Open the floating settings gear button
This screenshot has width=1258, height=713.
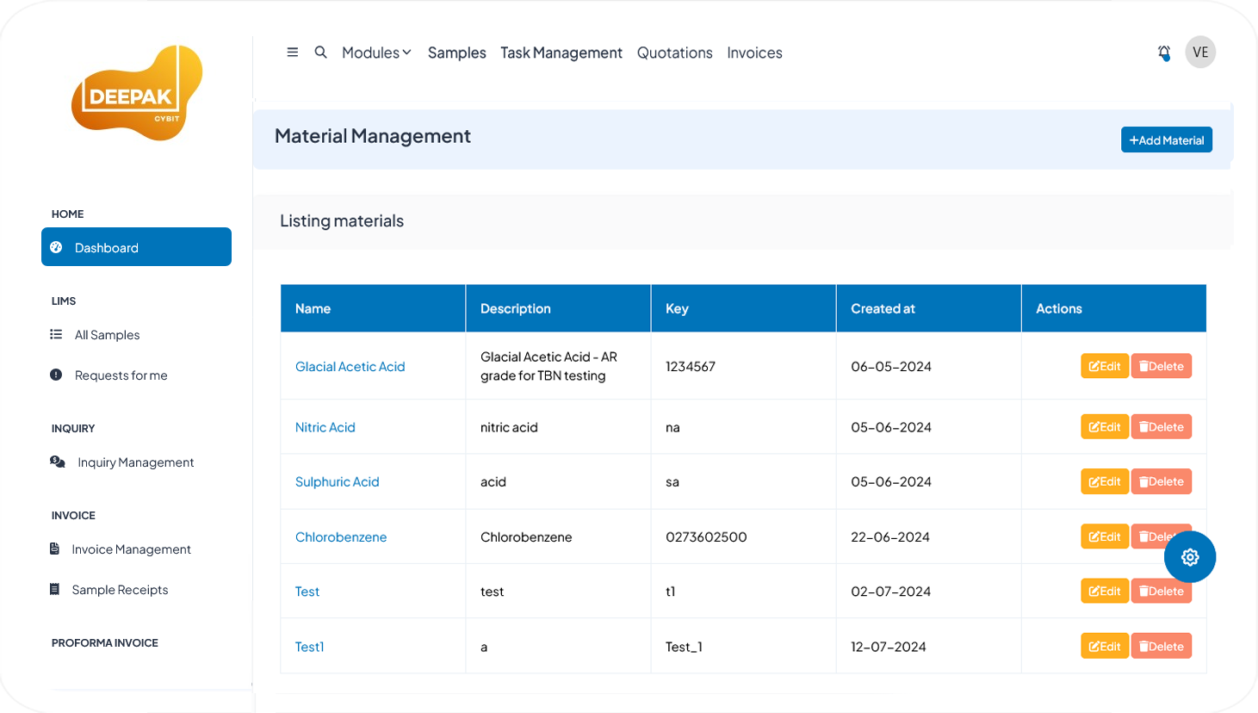1189,557
